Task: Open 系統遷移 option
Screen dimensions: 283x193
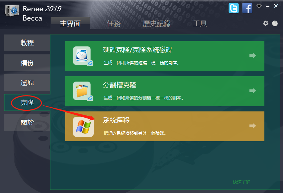Action: click(x=165, y=126)
